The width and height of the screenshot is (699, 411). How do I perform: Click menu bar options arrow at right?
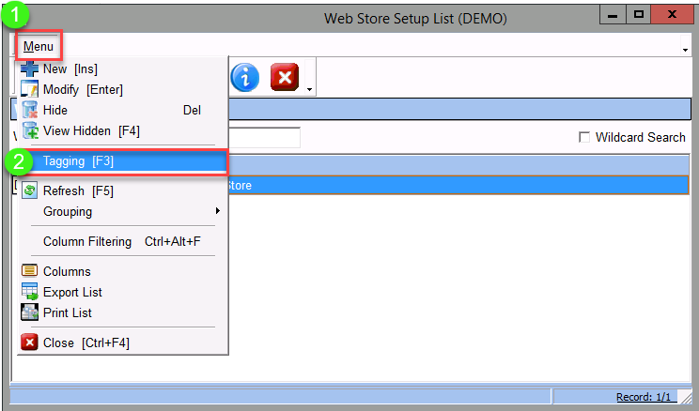coord(685,49)
